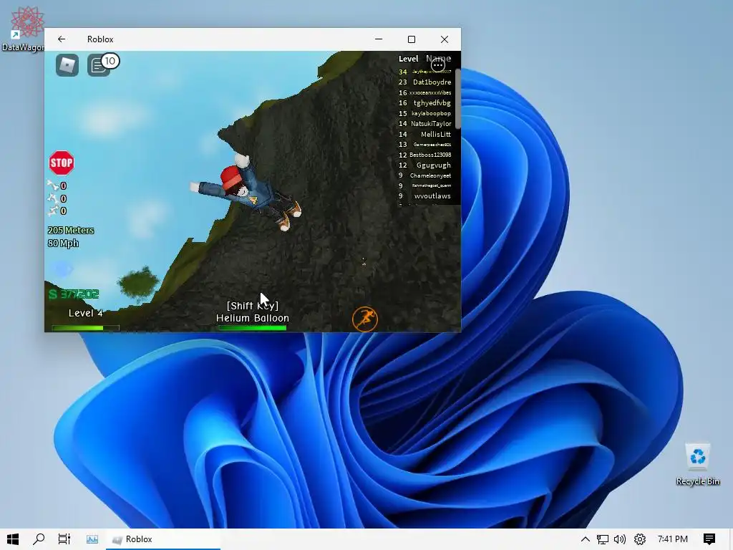Open the Roblox menu logo button
The width and height of the screenshot is (733, 550).
point(67,65)
